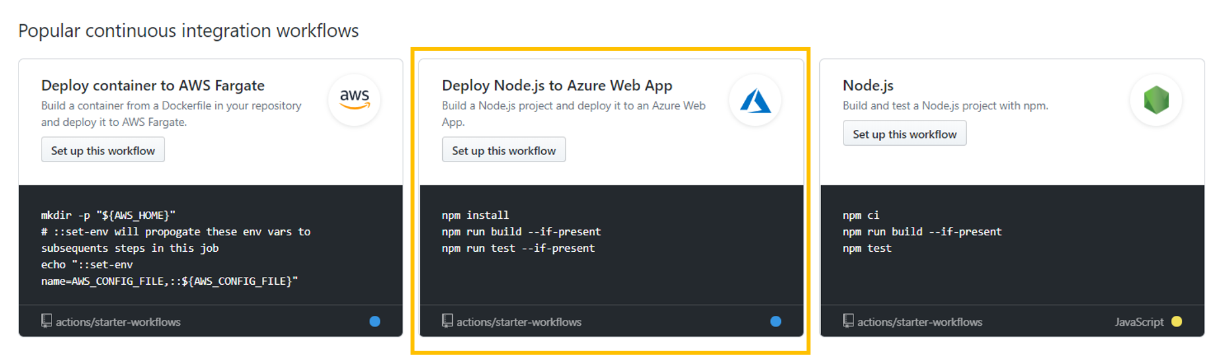Image resolution: width=1225 pixels, height=358 pixels.
Task: Click 'npm run build --if-present' in Azure card
Action: (521, 231)
